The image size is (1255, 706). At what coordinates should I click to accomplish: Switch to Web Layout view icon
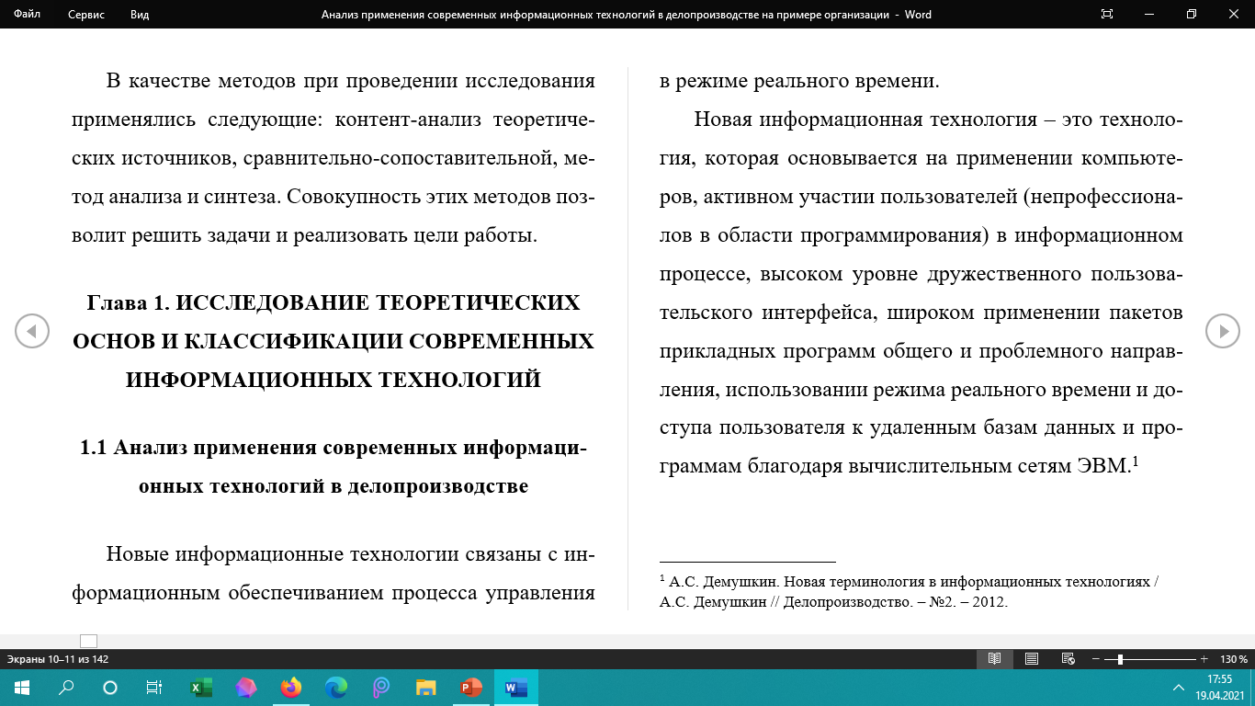click(x=1068, y=659)
